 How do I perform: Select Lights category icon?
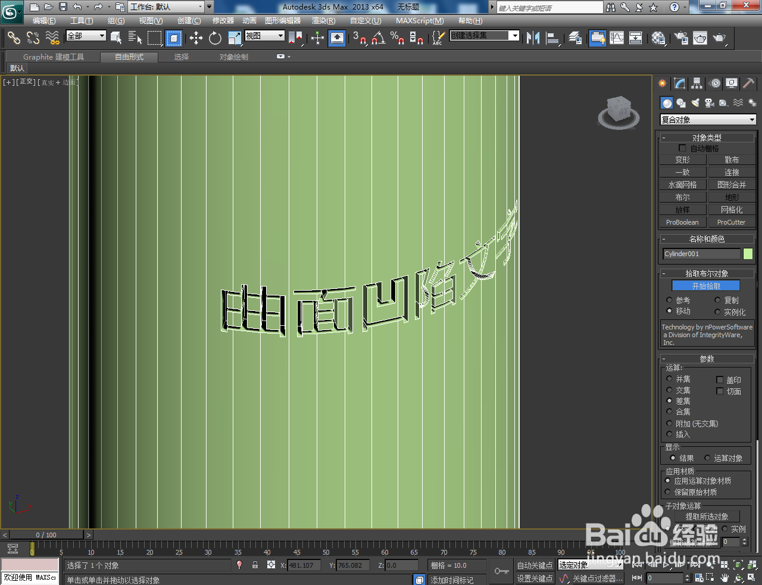tap(695, 103)
